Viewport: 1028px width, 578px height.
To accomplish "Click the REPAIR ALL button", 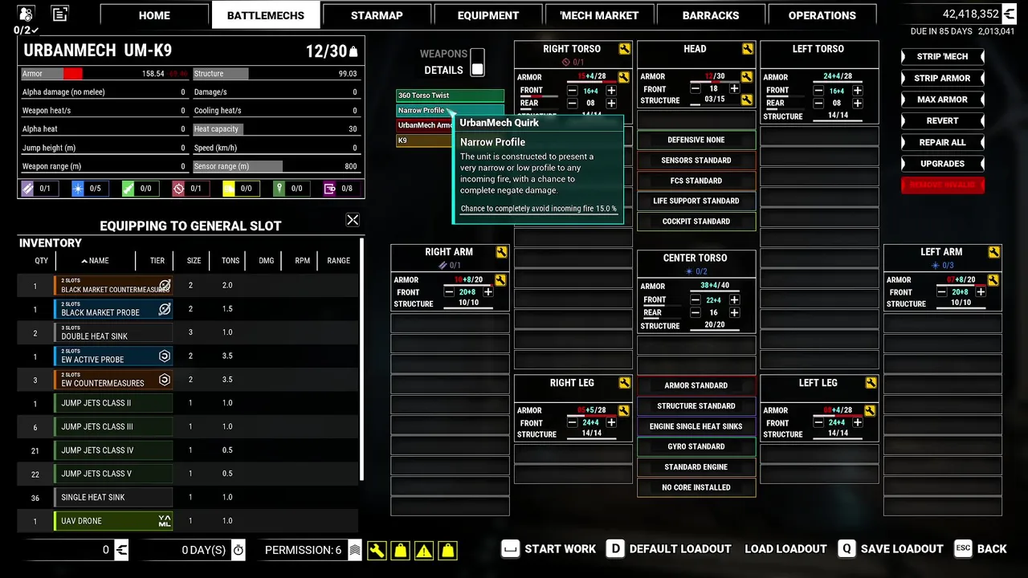I will pos(942,142).
